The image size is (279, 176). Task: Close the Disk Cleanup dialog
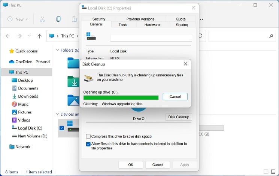[185, 64]
